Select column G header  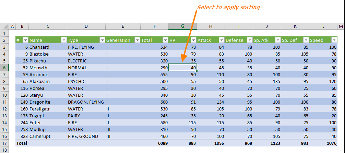pos(183,26)
